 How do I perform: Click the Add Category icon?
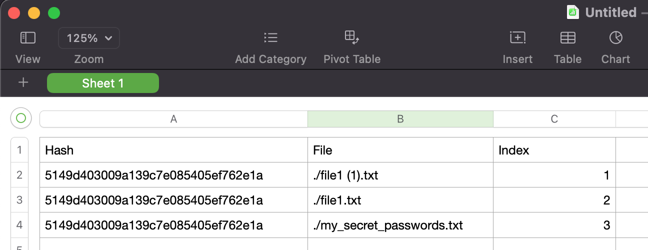pyautogui.click(x=270, y=38)
